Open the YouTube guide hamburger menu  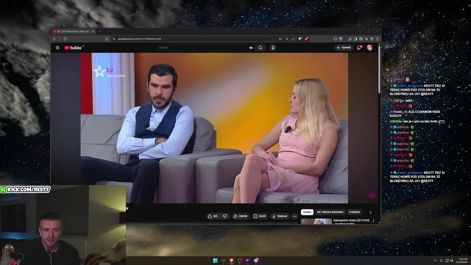[57, 47]
